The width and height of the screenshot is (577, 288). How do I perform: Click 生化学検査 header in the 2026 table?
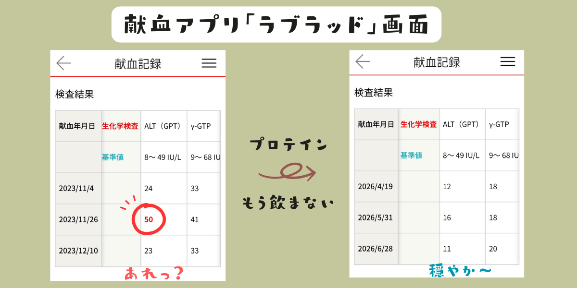coord(419,124)
